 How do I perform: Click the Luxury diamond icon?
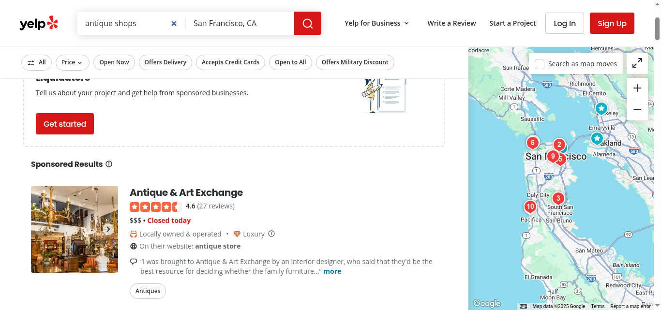click(x=237, y=234)
